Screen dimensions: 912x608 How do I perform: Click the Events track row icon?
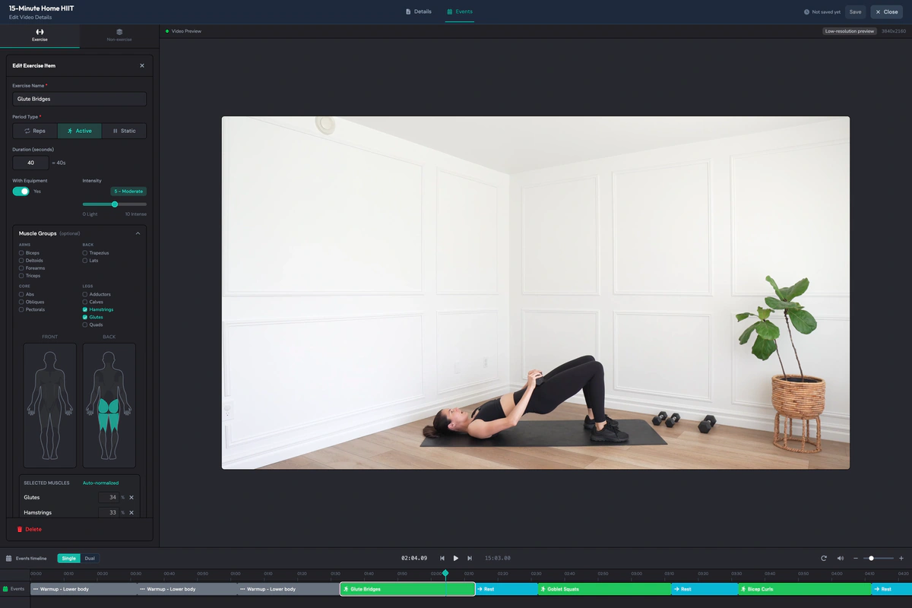6,589
